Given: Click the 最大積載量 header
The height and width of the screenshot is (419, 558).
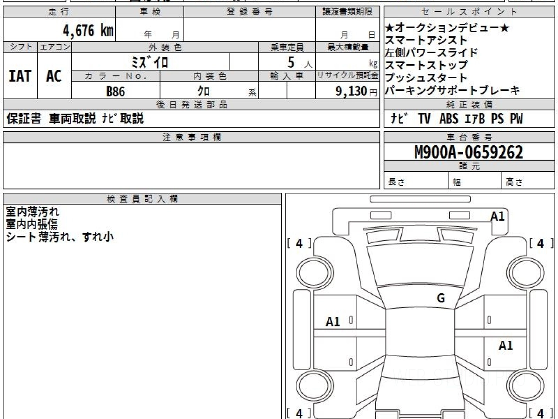Looking at the screenshot, I should (347, 47).
